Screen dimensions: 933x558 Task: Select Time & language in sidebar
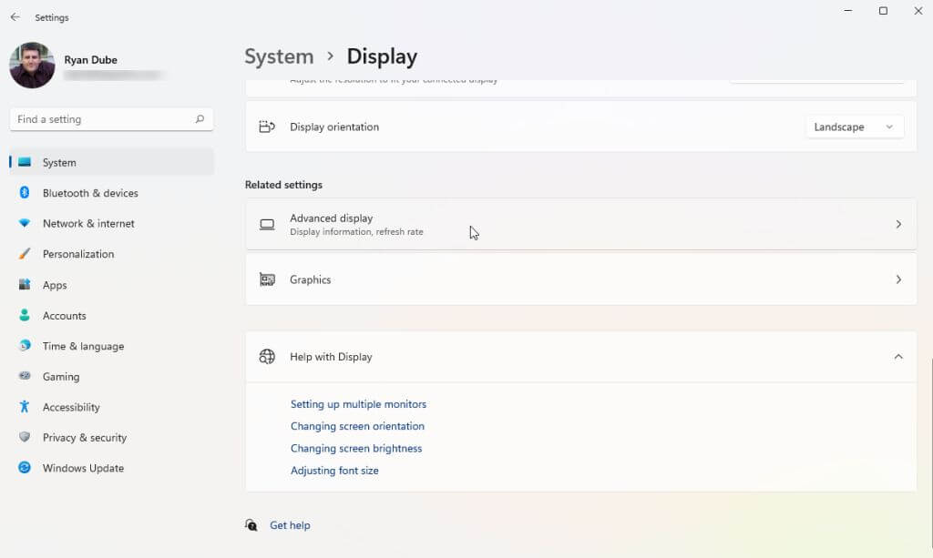coord(83,346)
